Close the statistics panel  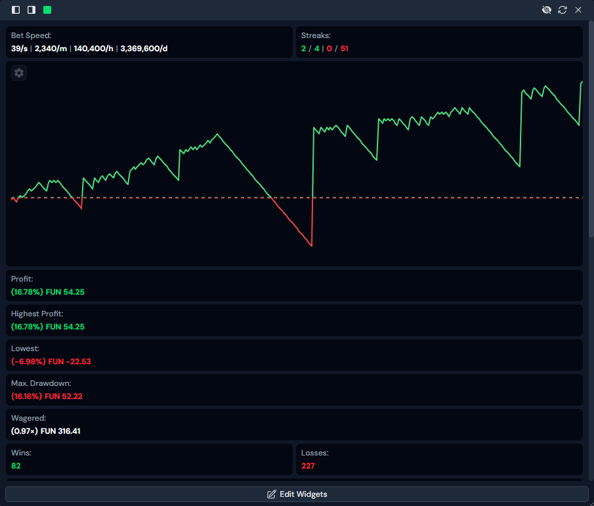coord(578,10)
